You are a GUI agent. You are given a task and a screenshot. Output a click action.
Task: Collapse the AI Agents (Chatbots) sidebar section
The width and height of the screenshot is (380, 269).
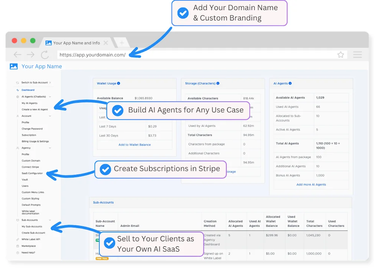50,97
